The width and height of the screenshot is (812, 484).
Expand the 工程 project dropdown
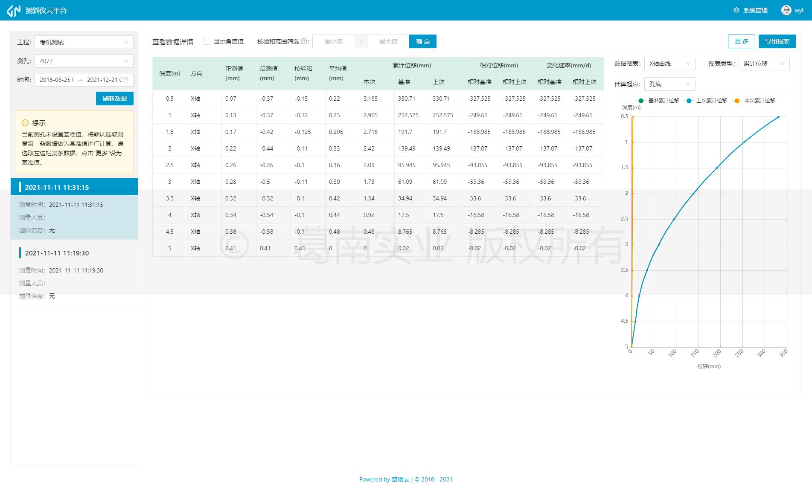pos(84,42)
